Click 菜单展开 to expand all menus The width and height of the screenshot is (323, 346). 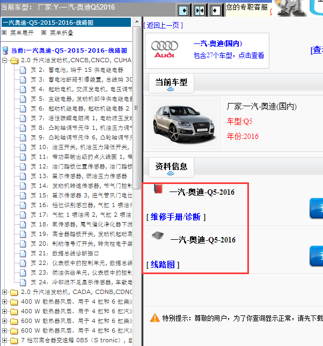coord(21,33)
